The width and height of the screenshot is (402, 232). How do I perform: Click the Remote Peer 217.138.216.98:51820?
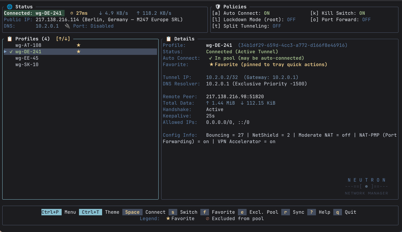[235, 97]
